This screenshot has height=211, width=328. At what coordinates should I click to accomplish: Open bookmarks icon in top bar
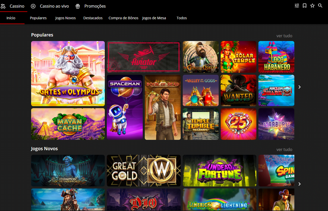[x=305, y=6]
